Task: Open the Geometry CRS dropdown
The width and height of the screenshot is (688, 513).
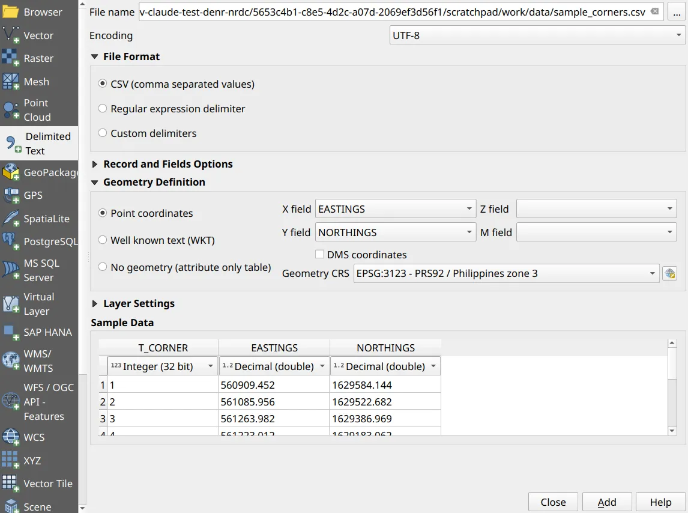Action: [x=506, y=273]
